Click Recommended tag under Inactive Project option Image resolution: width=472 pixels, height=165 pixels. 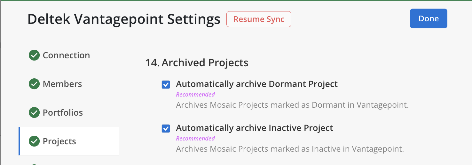point(195,139)
